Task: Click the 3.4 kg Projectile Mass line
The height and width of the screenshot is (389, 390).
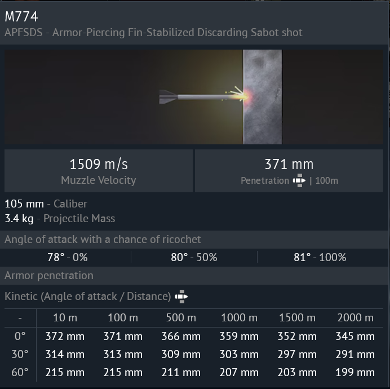Action: [x=60, y=218]
